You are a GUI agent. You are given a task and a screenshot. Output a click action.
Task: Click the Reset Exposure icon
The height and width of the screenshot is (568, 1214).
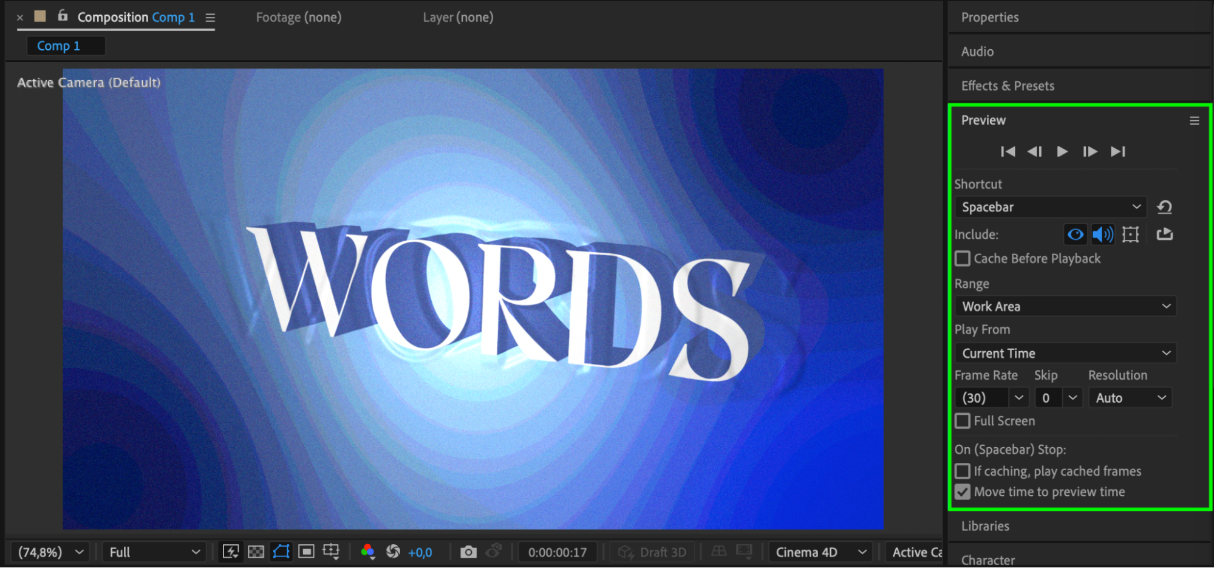[393, 552]
